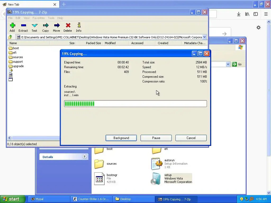The height and width of the screenshot is (203, 271).
Task: Click the 7-Zip horizontal scrollbar left arrow
Action: tap(10, 138)
